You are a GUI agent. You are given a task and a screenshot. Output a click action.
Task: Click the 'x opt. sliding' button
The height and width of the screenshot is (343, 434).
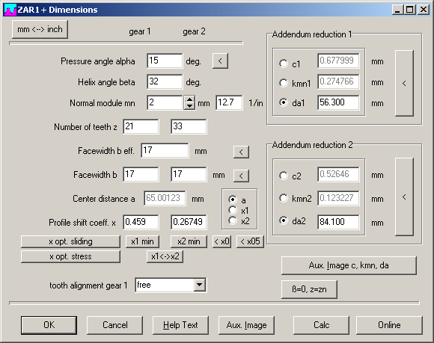tap(70, 241)
